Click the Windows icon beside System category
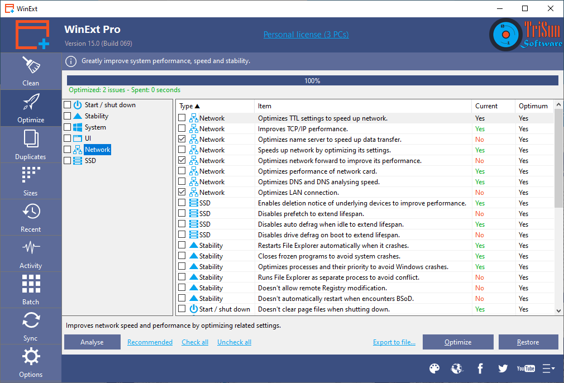Viewport: 564px width, 383px height. (78, 127)
